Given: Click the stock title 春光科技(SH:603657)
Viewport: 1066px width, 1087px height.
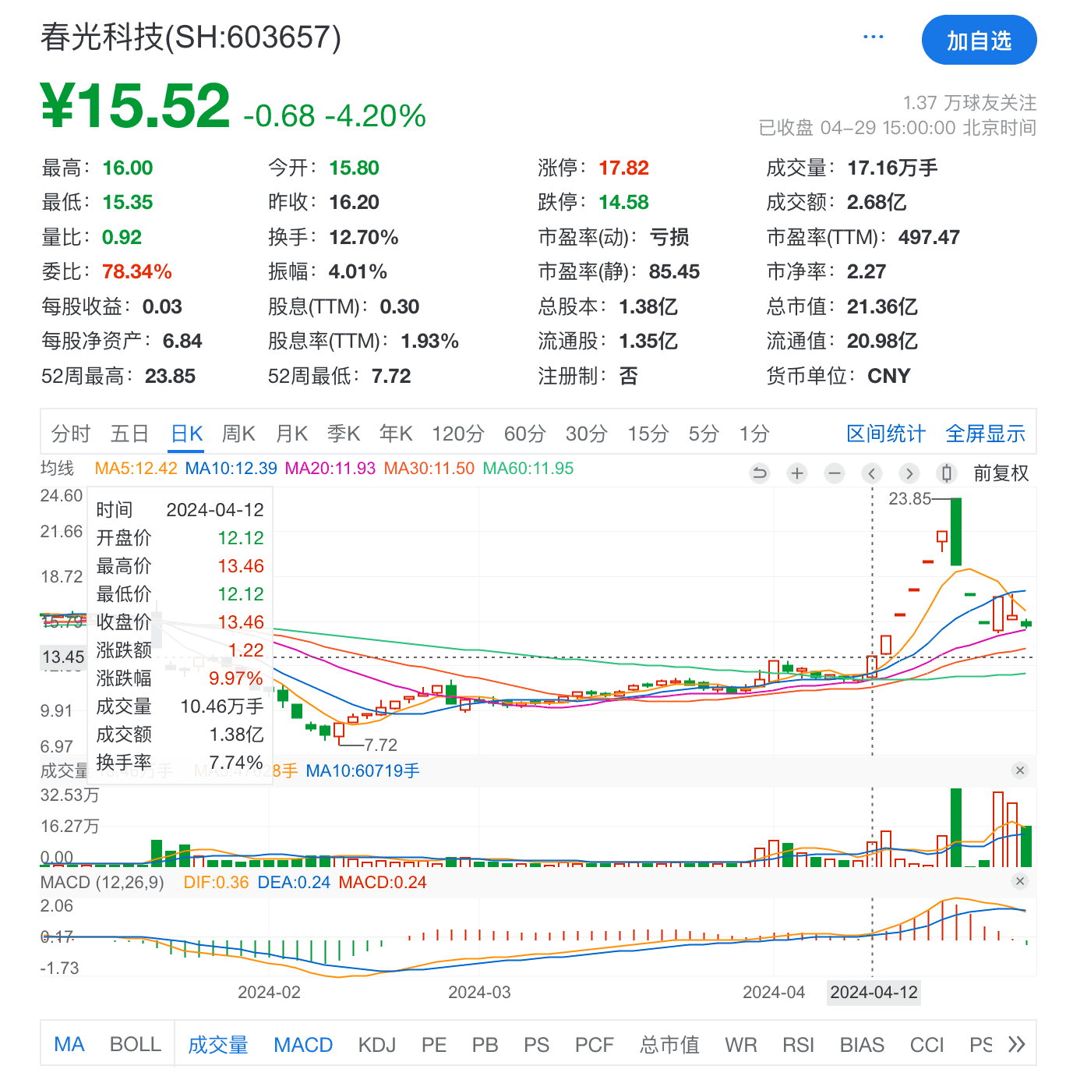Looking at the screenshot, I should (191, 37).
